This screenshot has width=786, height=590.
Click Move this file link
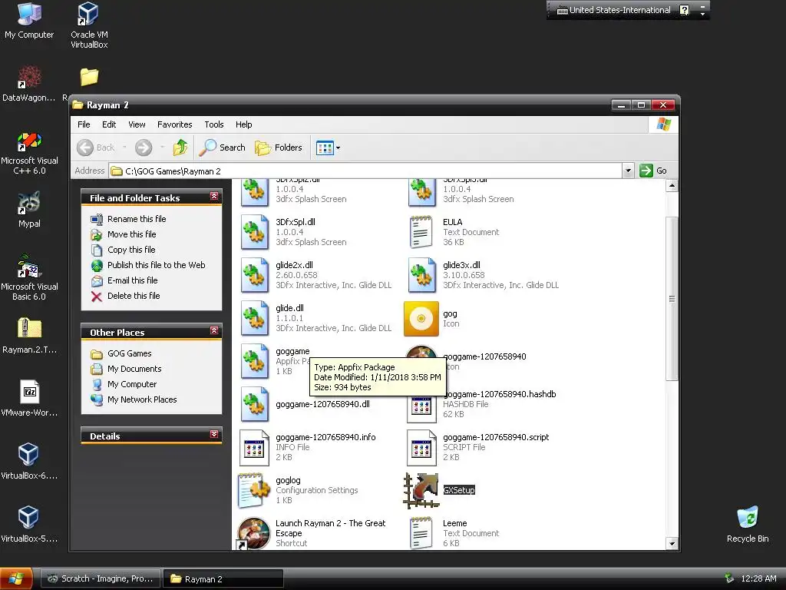(x=132, y=234)
